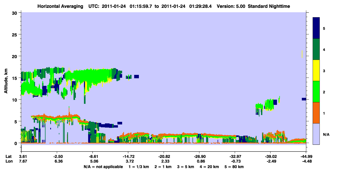Click the number 1 beside the colorbar
Screen dimensions: 340x174
click(x=324, y=113)
